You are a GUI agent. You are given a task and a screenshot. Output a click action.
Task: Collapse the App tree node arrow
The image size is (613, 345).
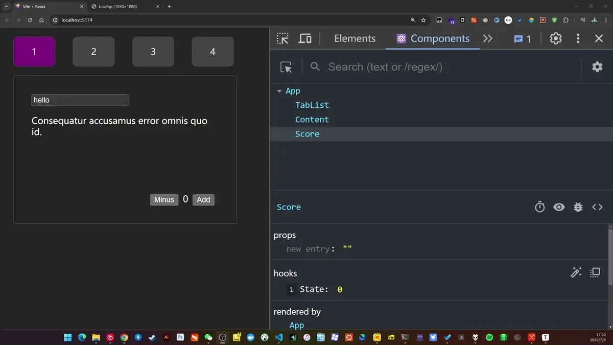pos(279,91)
